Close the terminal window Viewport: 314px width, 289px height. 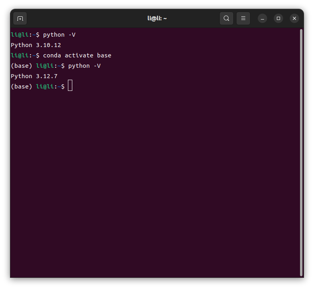tap(294, 19)
